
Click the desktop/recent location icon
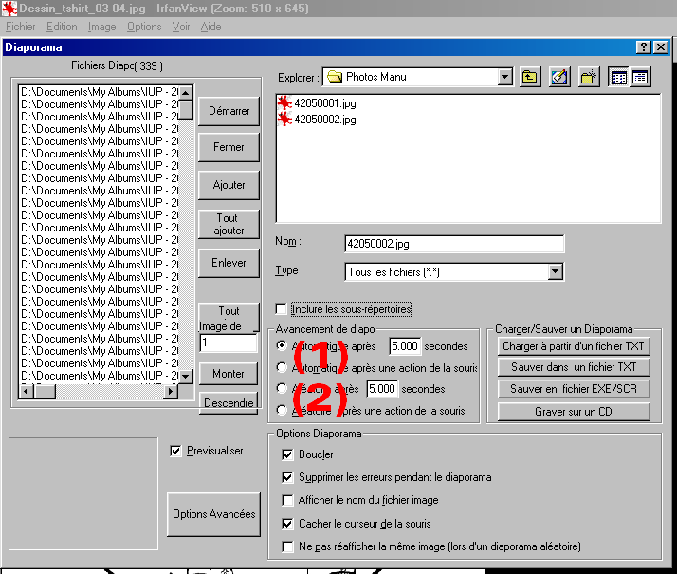click(559, 77)
